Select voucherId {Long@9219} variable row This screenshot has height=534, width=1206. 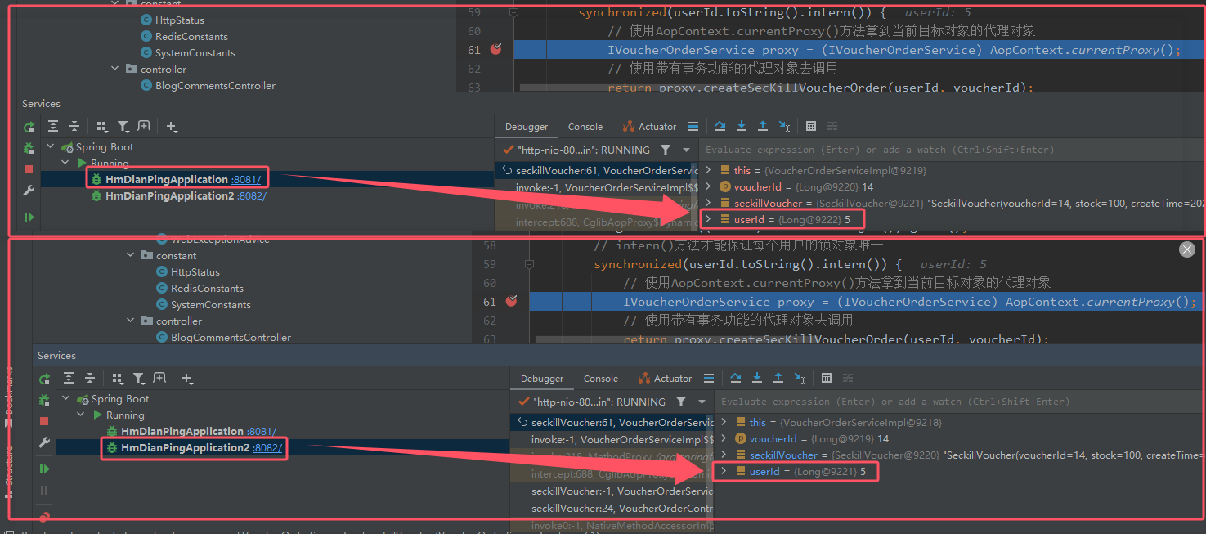(960, 438)
